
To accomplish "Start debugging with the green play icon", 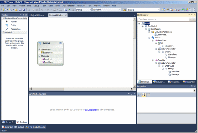I will coord(69,10).
